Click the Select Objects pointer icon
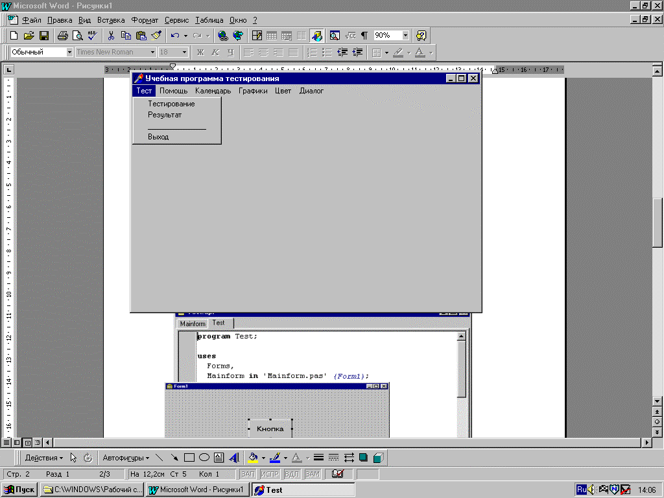The width and height of the screenshot is (664, 498). (x=74, y=458)
